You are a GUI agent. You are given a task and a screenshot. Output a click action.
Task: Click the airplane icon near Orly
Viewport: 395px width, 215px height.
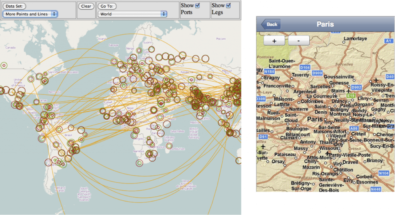(x=327, y=154)
